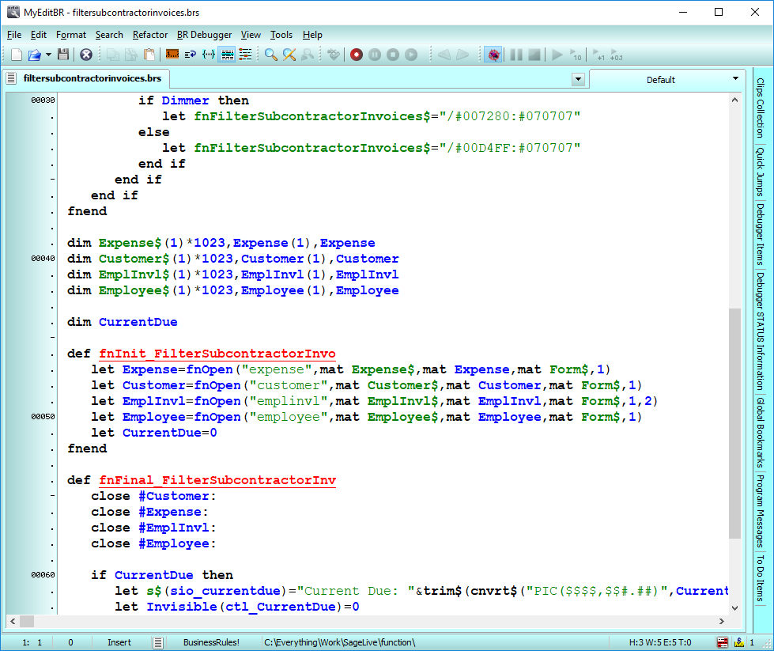
Task: Toggle the Insert mode status indicator
Action: pyautogui.click(x=119, y=642)
